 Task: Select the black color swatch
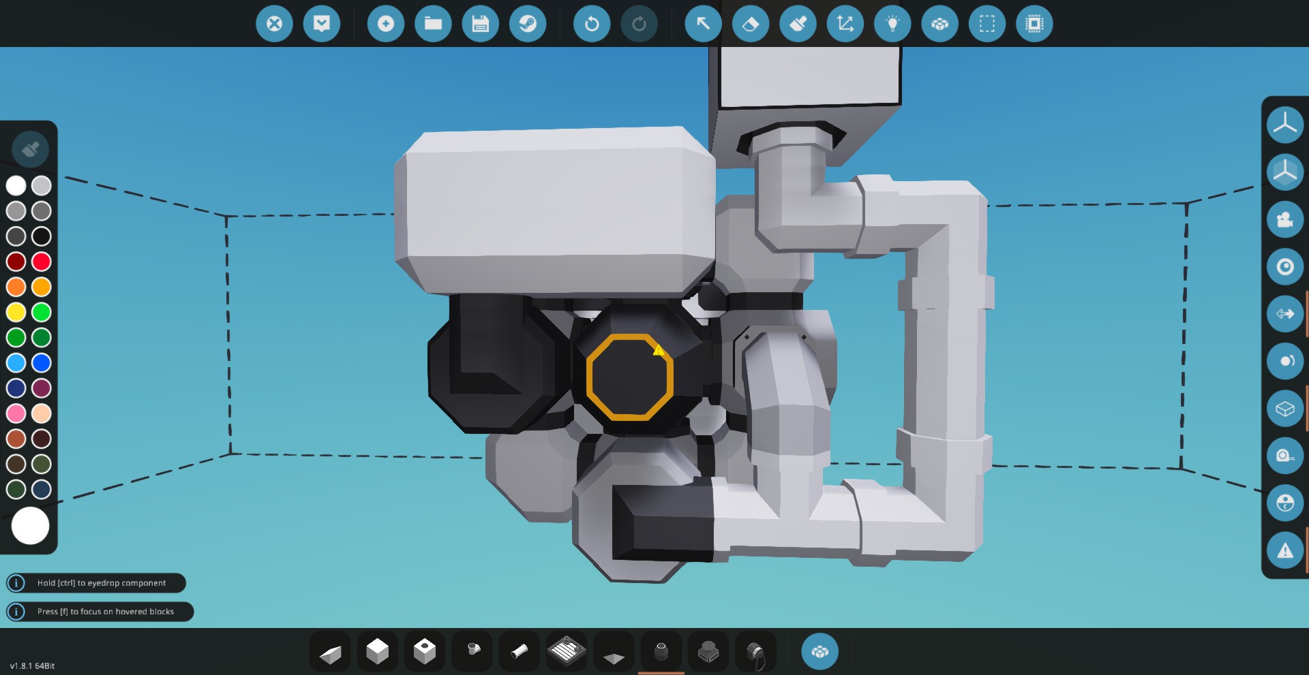tap(42, 236)
